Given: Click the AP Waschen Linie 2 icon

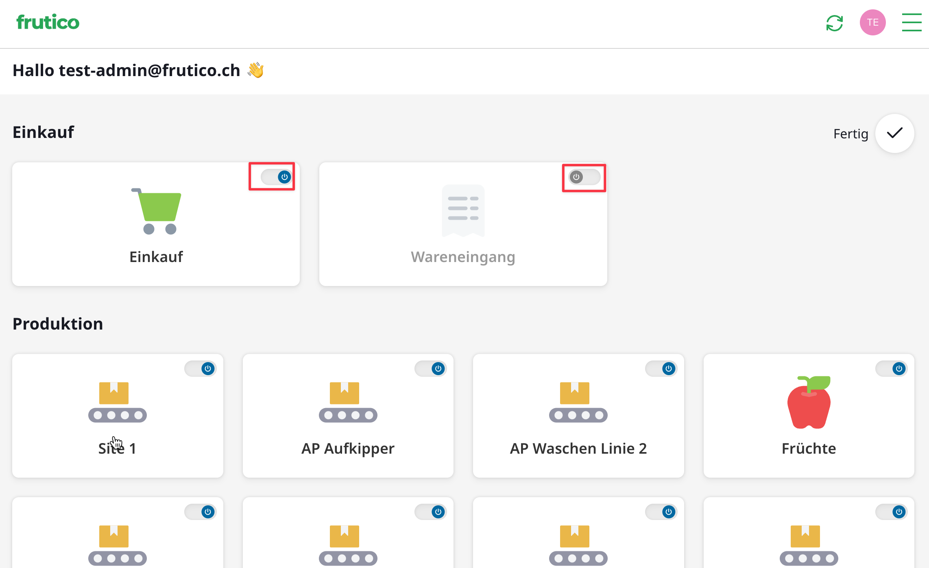Looking at the screenshot, I should tap(578, 402).
